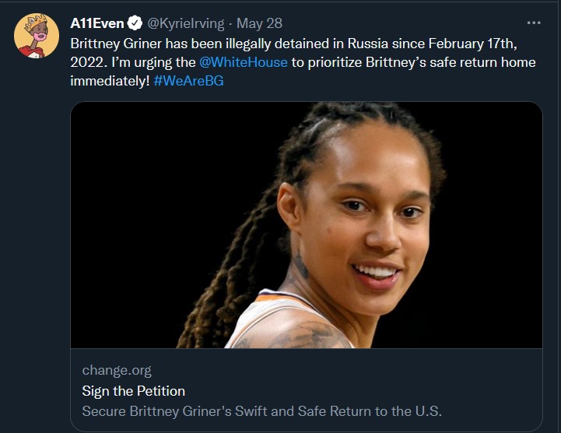The height and width of the screenshot is (433, 561).
Task: Open the tweet's more options ellipsis menu
Action: pyautogui.click(x=533, y=23)
